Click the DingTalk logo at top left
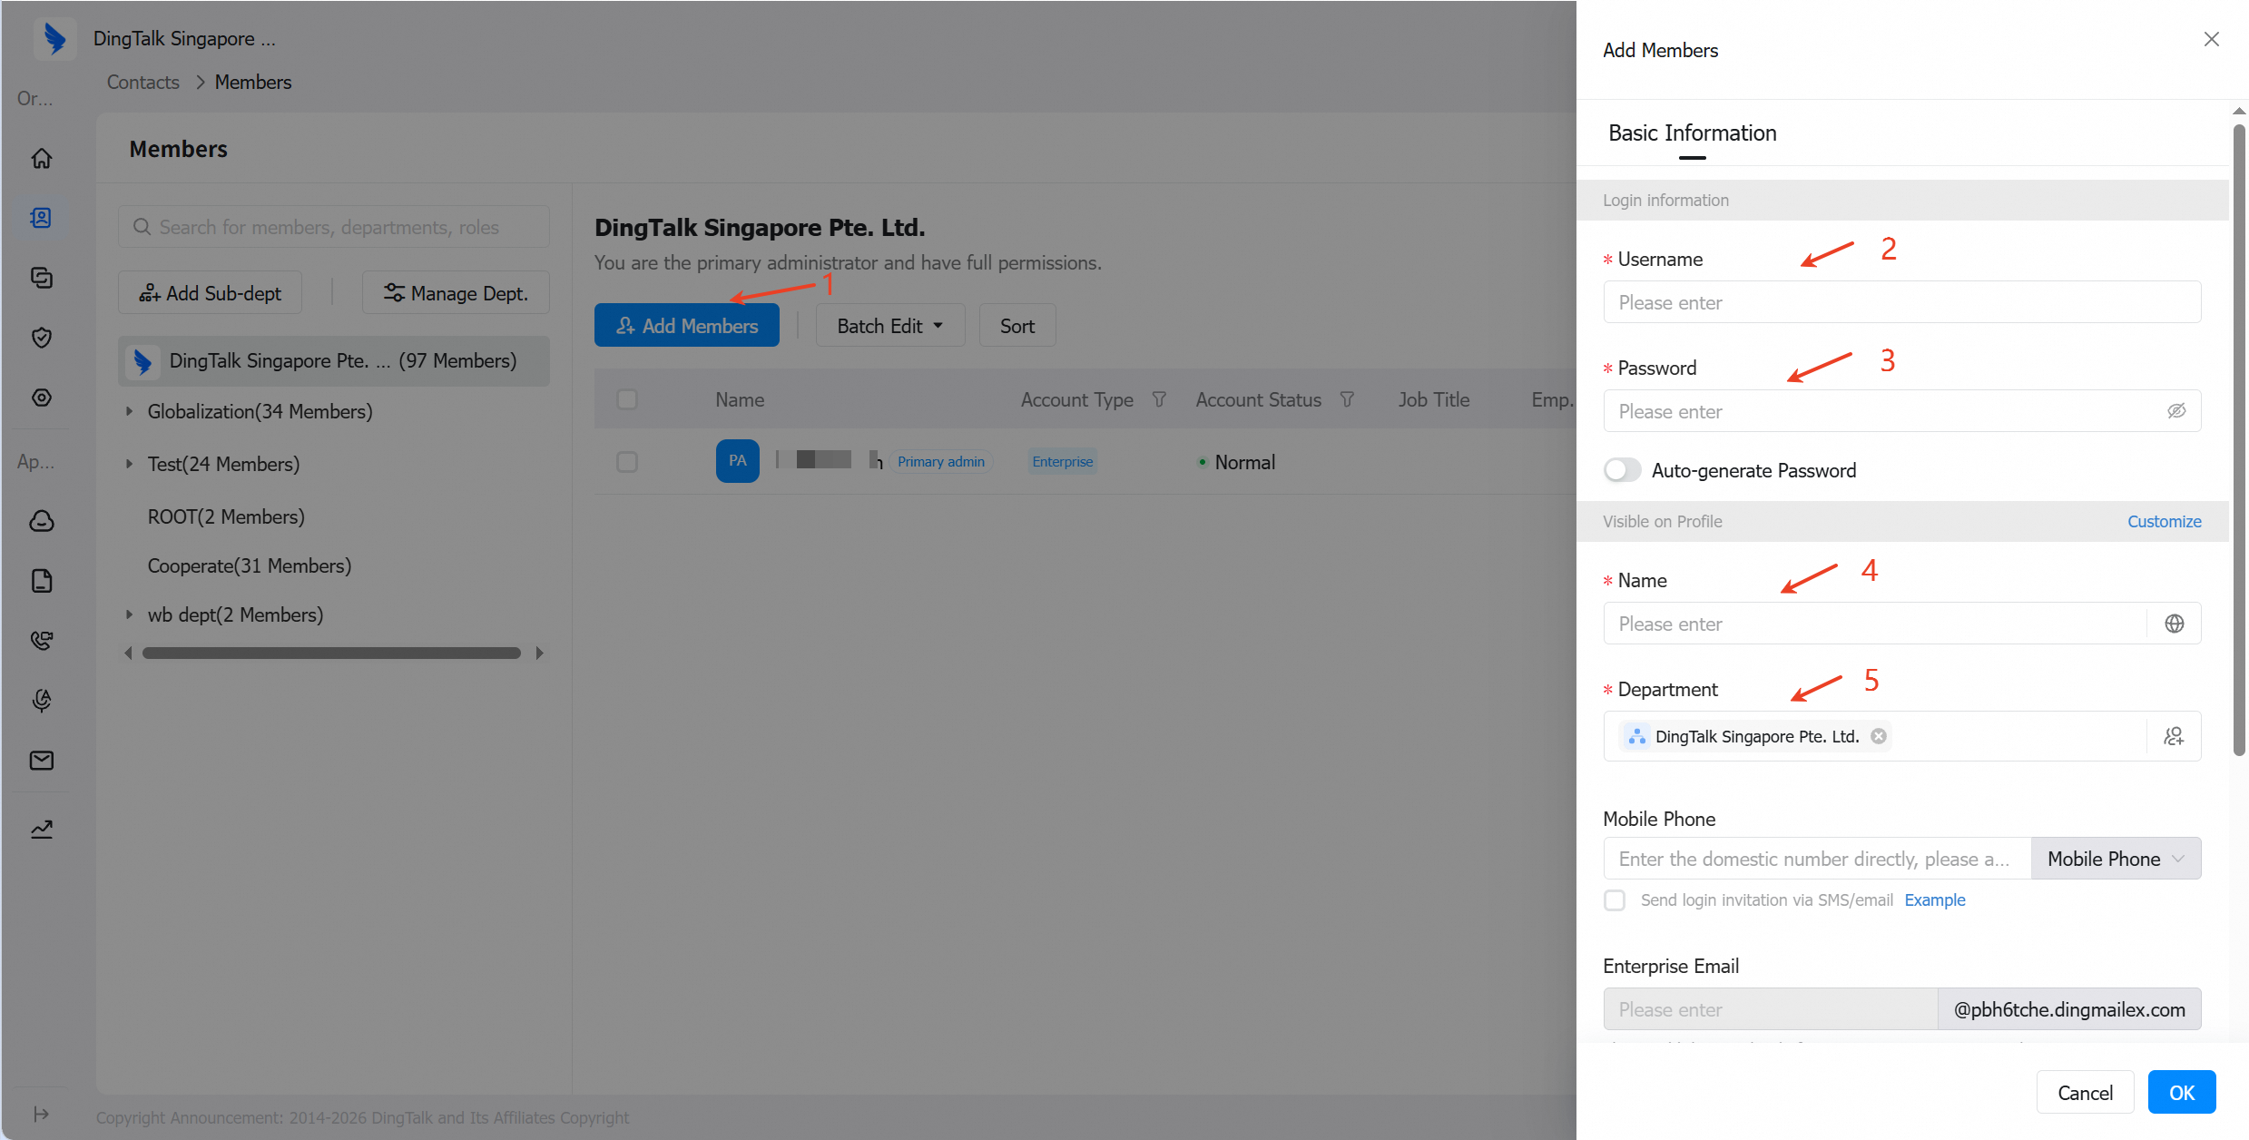This screenshot has height=1140, width=2249. pos(54,38)
